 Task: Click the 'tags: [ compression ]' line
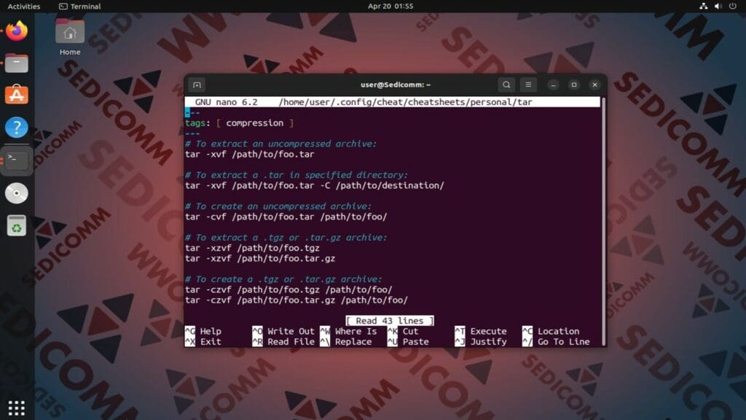click(239, 122)
